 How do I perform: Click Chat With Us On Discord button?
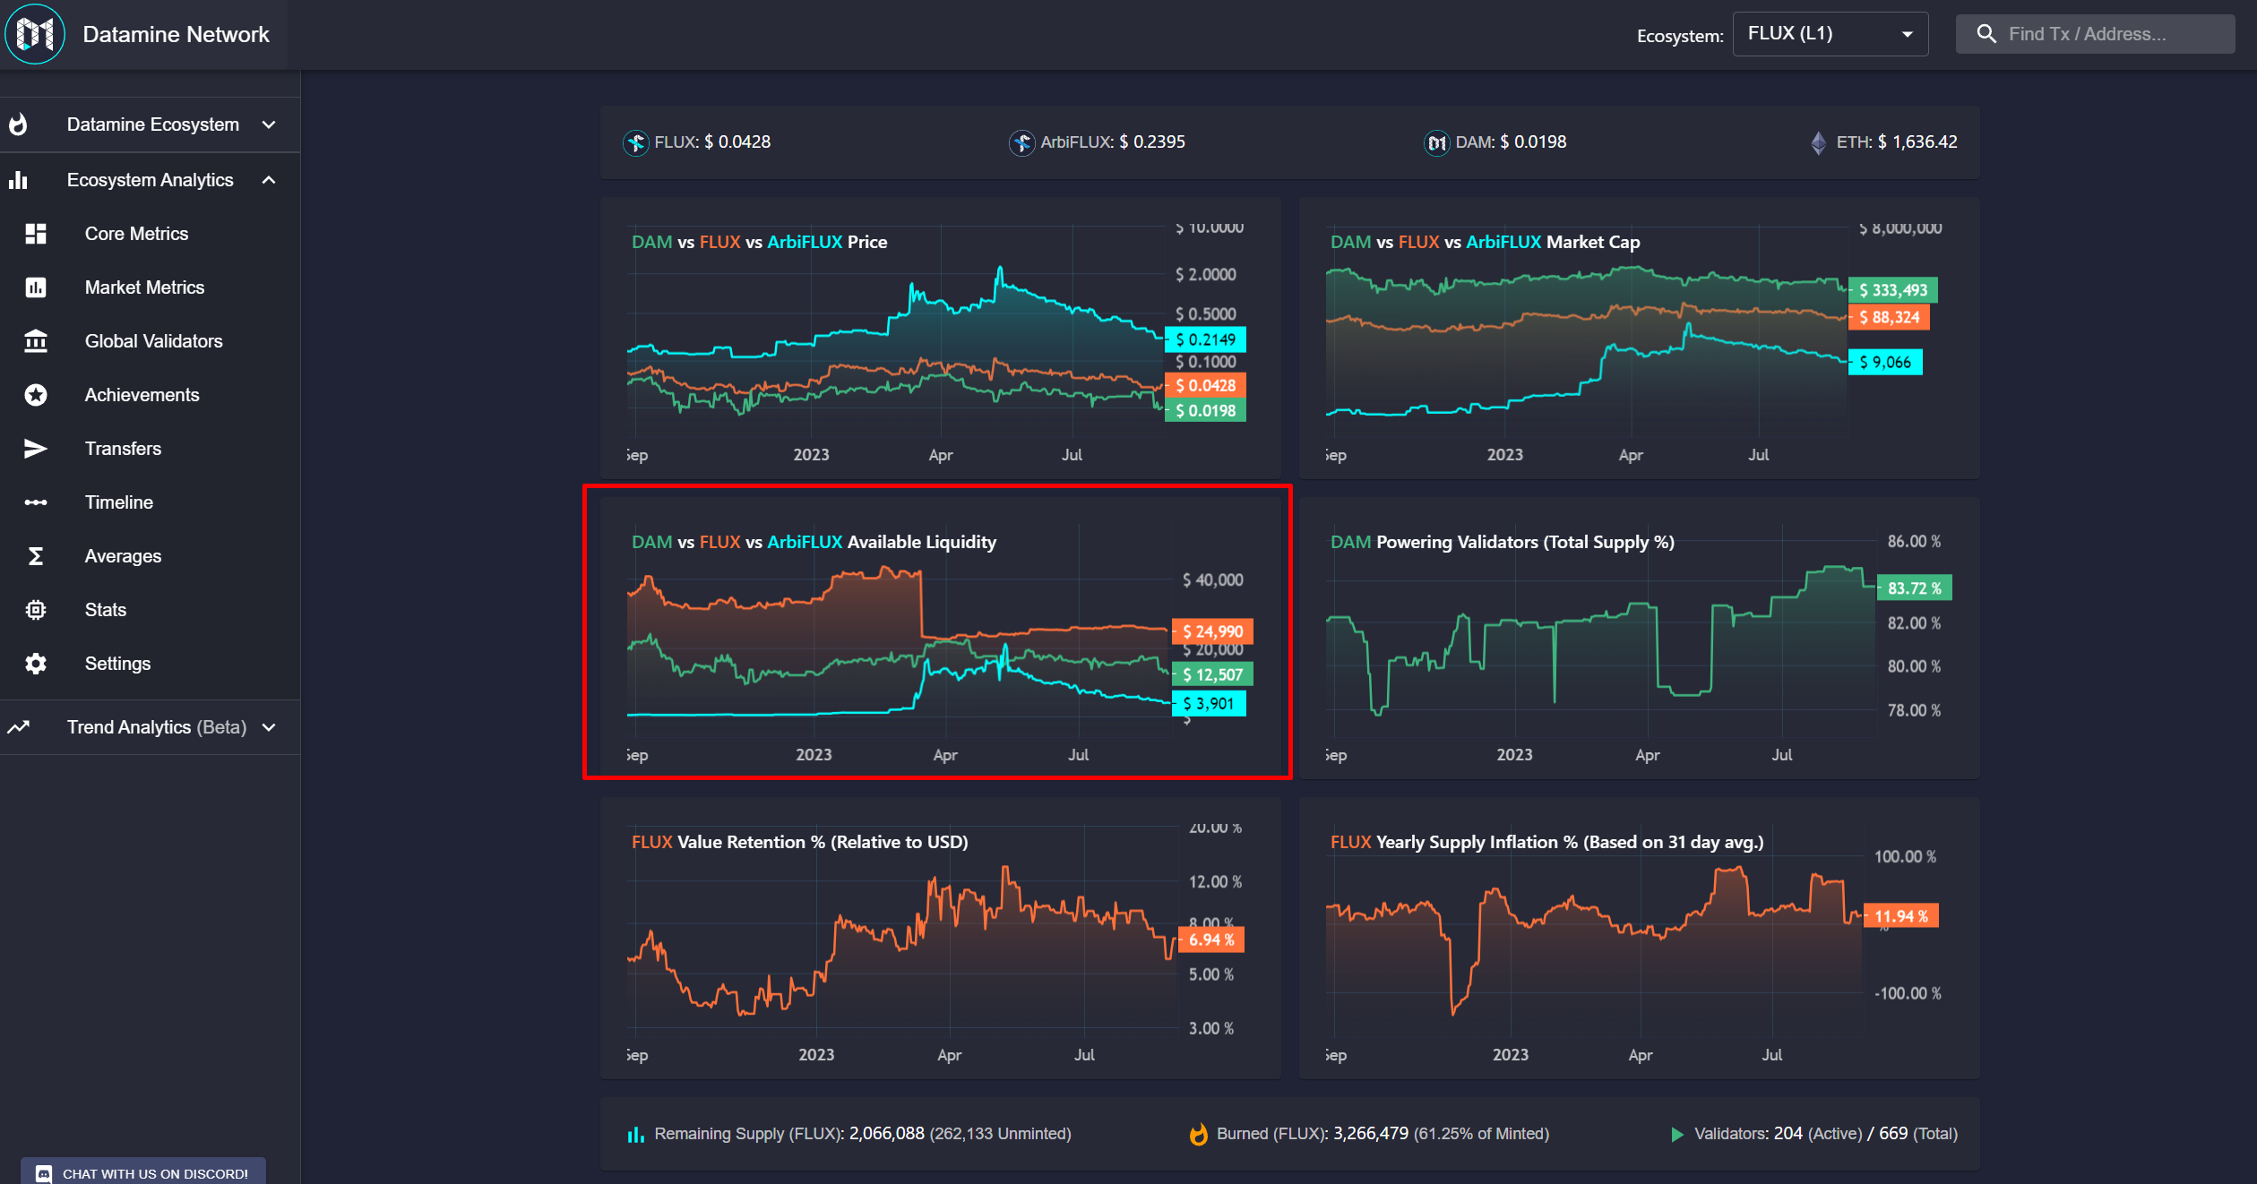coord(143,1171)
